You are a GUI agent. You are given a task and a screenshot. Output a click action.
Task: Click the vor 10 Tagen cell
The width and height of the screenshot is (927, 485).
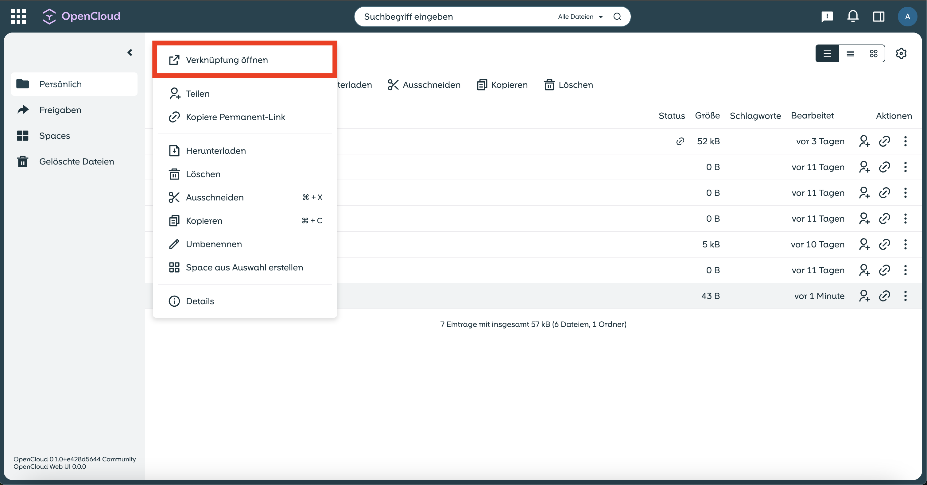click(817, 245)
